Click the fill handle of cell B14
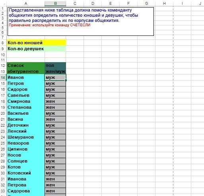This screenshot has height=196, width=204. [x=66, y=80]
